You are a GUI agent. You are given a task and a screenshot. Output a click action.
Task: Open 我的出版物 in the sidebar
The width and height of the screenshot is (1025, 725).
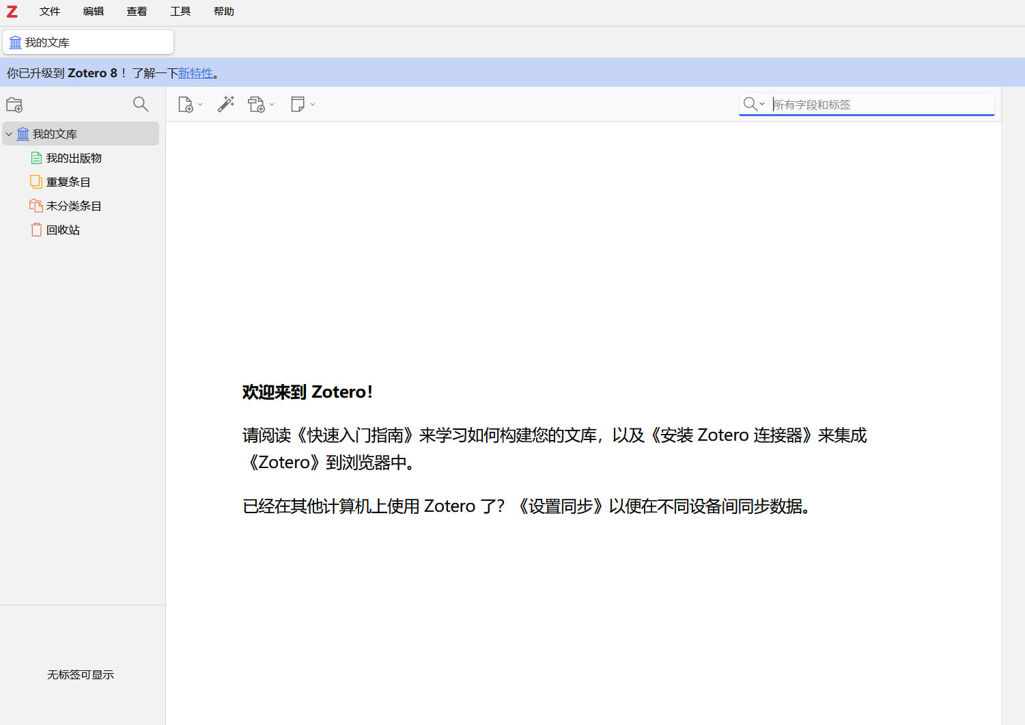pyautogui.click(x=74, y=158)
